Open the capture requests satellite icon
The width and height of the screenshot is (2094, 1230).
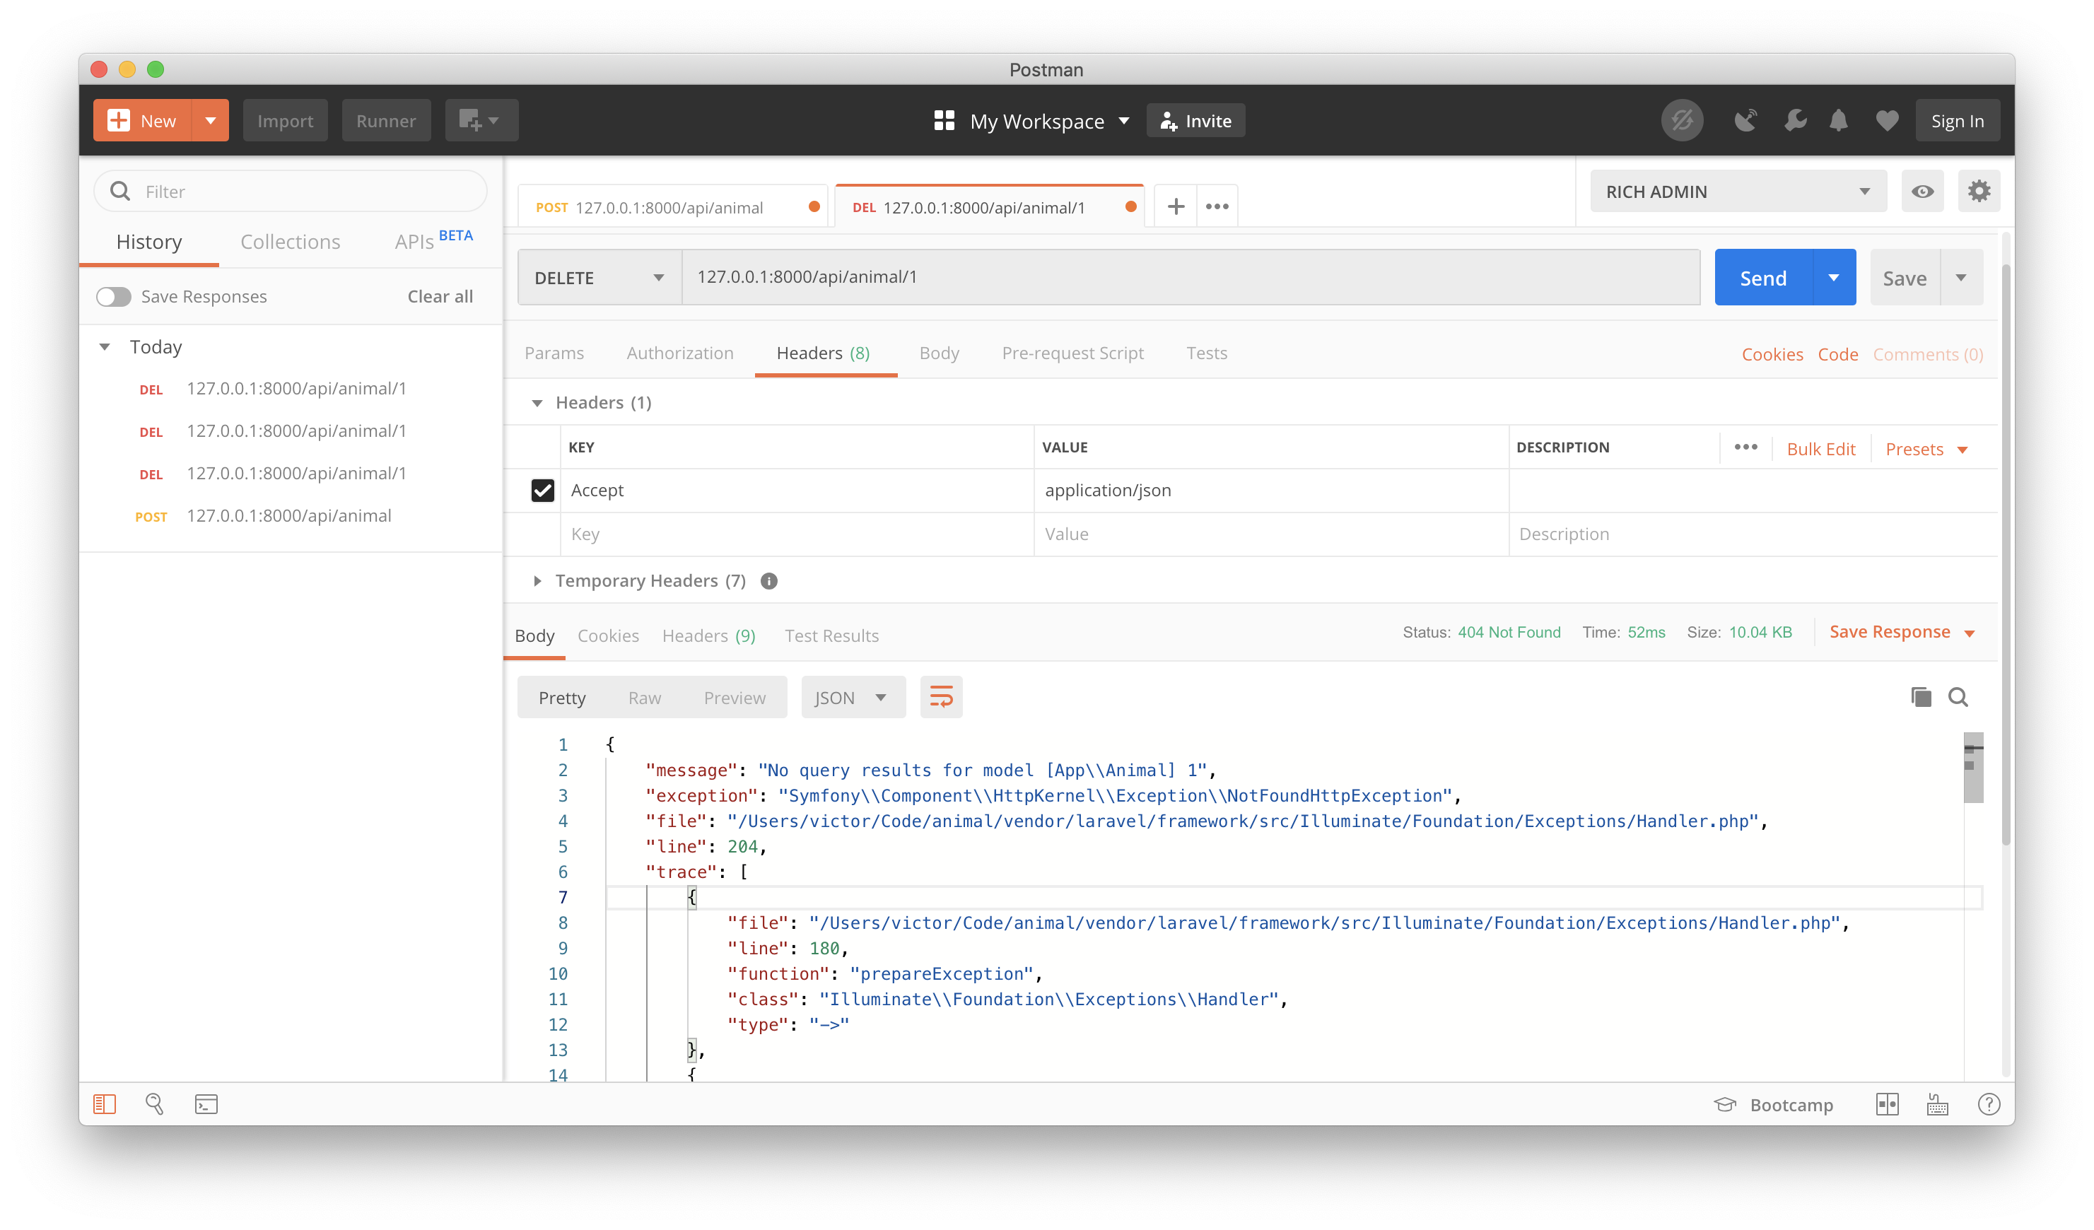pyautogui.click(x=1745, y=120)
